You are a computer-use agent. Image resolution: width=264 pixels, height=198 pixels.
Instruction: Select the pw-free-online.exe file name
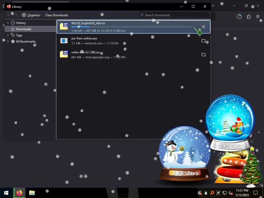point(84,38)
